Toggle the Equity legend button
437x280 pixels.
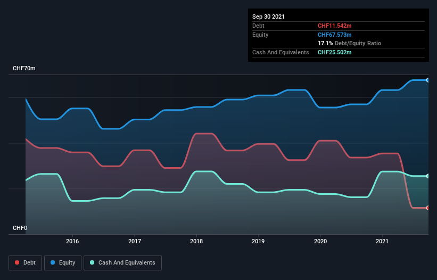(x=63, y=263)
